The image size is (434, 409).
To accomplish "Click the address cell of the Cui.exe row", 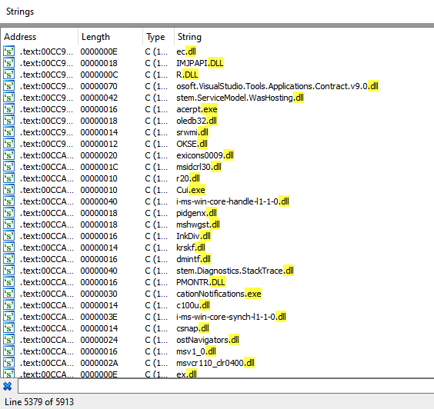I will point(46,190).
